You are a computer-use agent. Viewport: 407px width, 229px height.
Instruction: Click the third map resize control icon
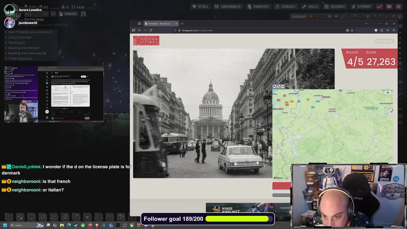[283, 87]
